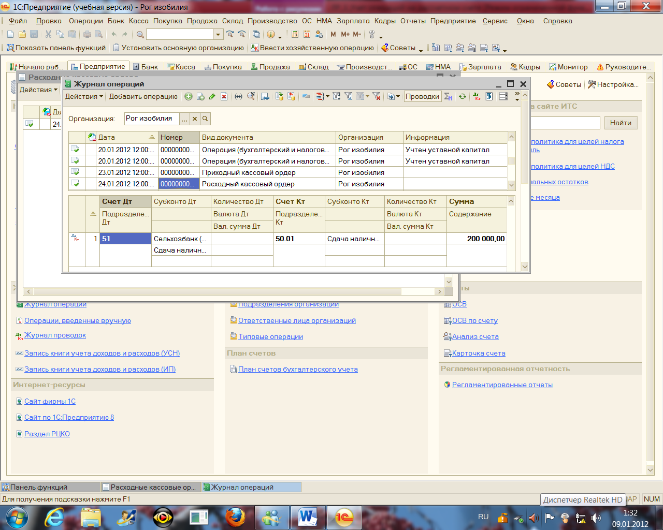Click the ellipsis select button in Организация field
This screenshot has width=663, height=530.
184,119
